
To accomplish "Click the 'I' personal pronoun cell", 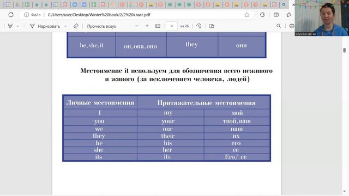I will pos(100,113).
